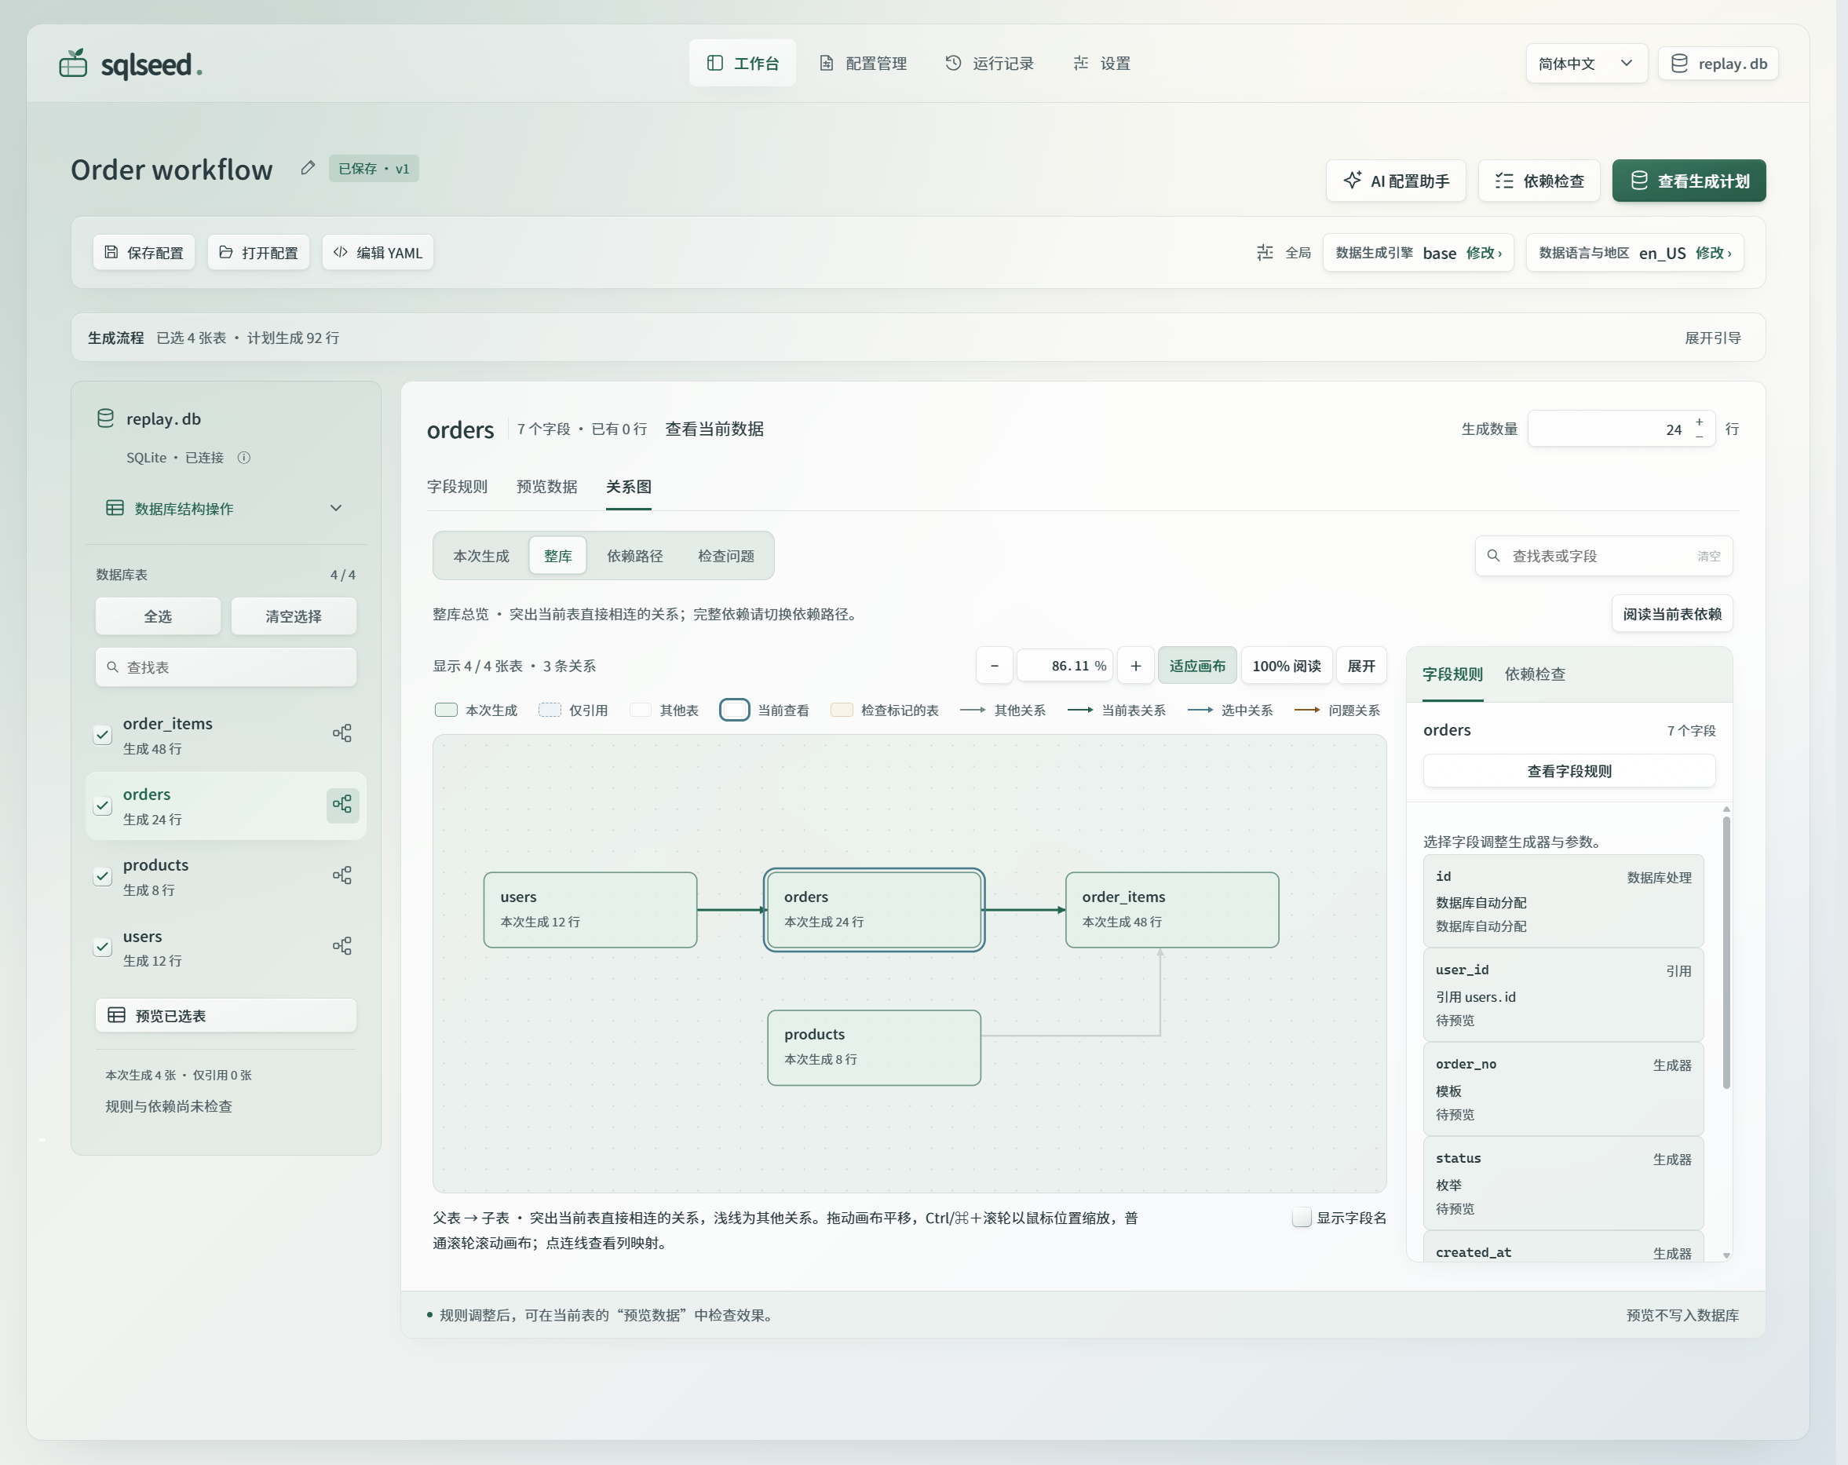Open relation graph icon for users row
Image resolution: width=1848 pixels, height=1465 pixels.
point(342,946)
